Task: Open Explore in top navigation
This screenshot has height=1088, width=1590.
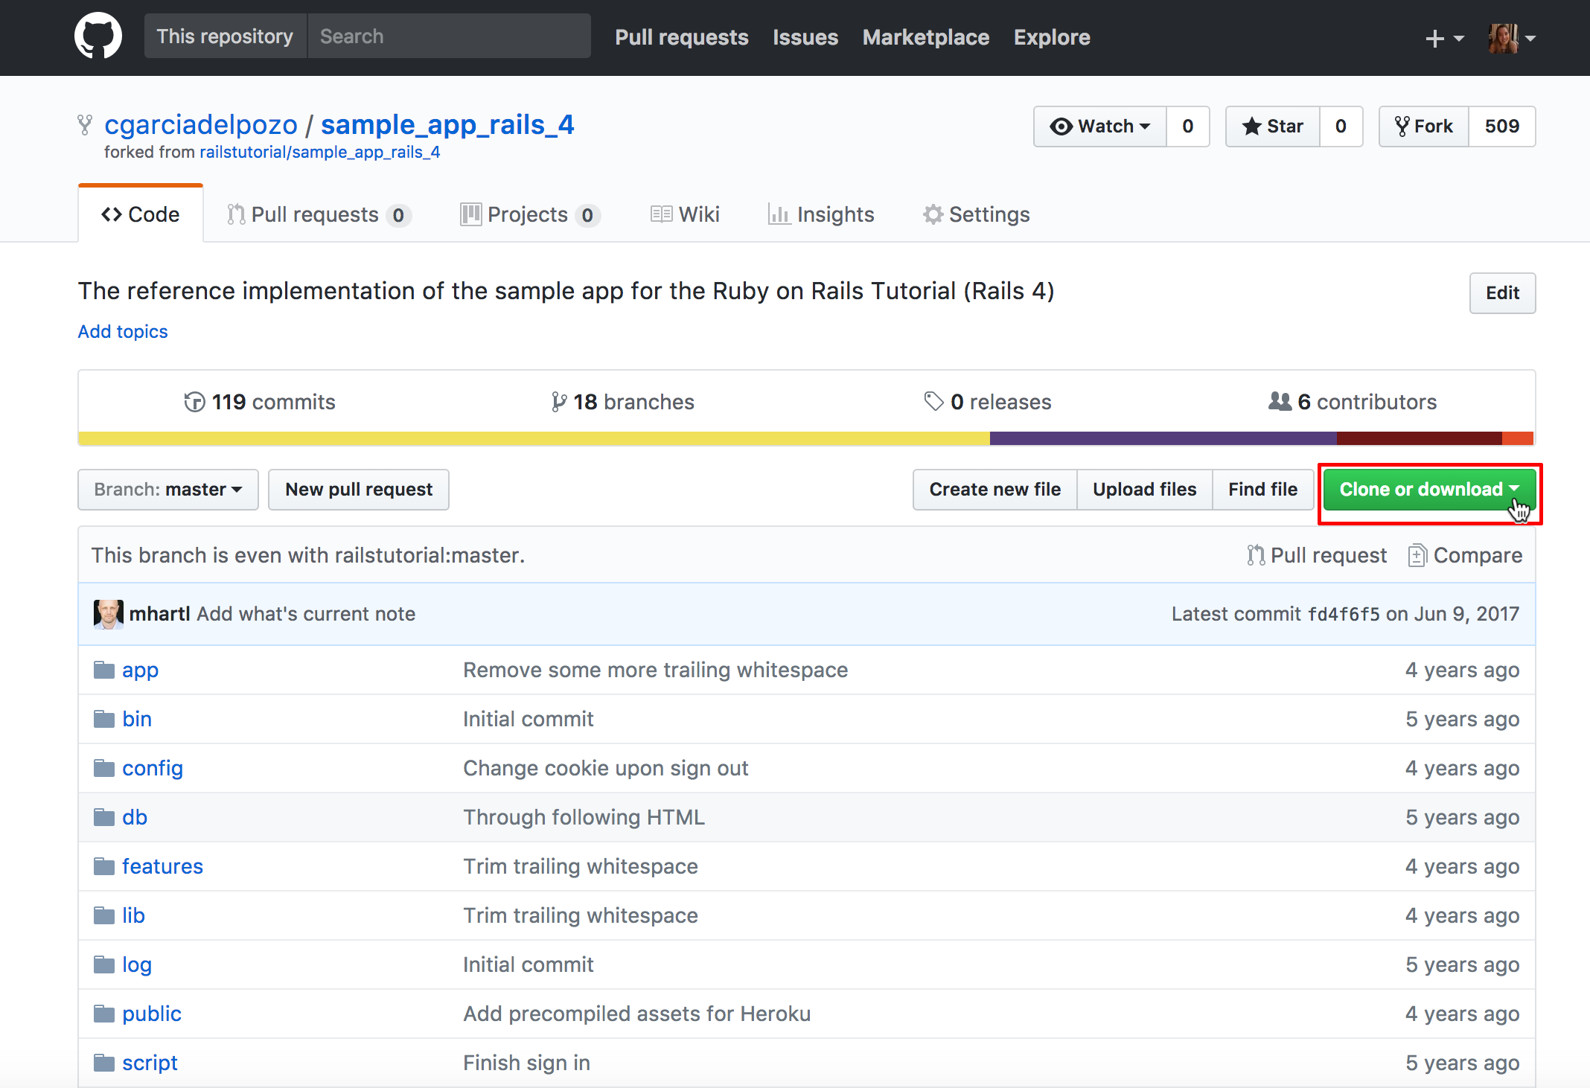Action: click(1051, 37)
